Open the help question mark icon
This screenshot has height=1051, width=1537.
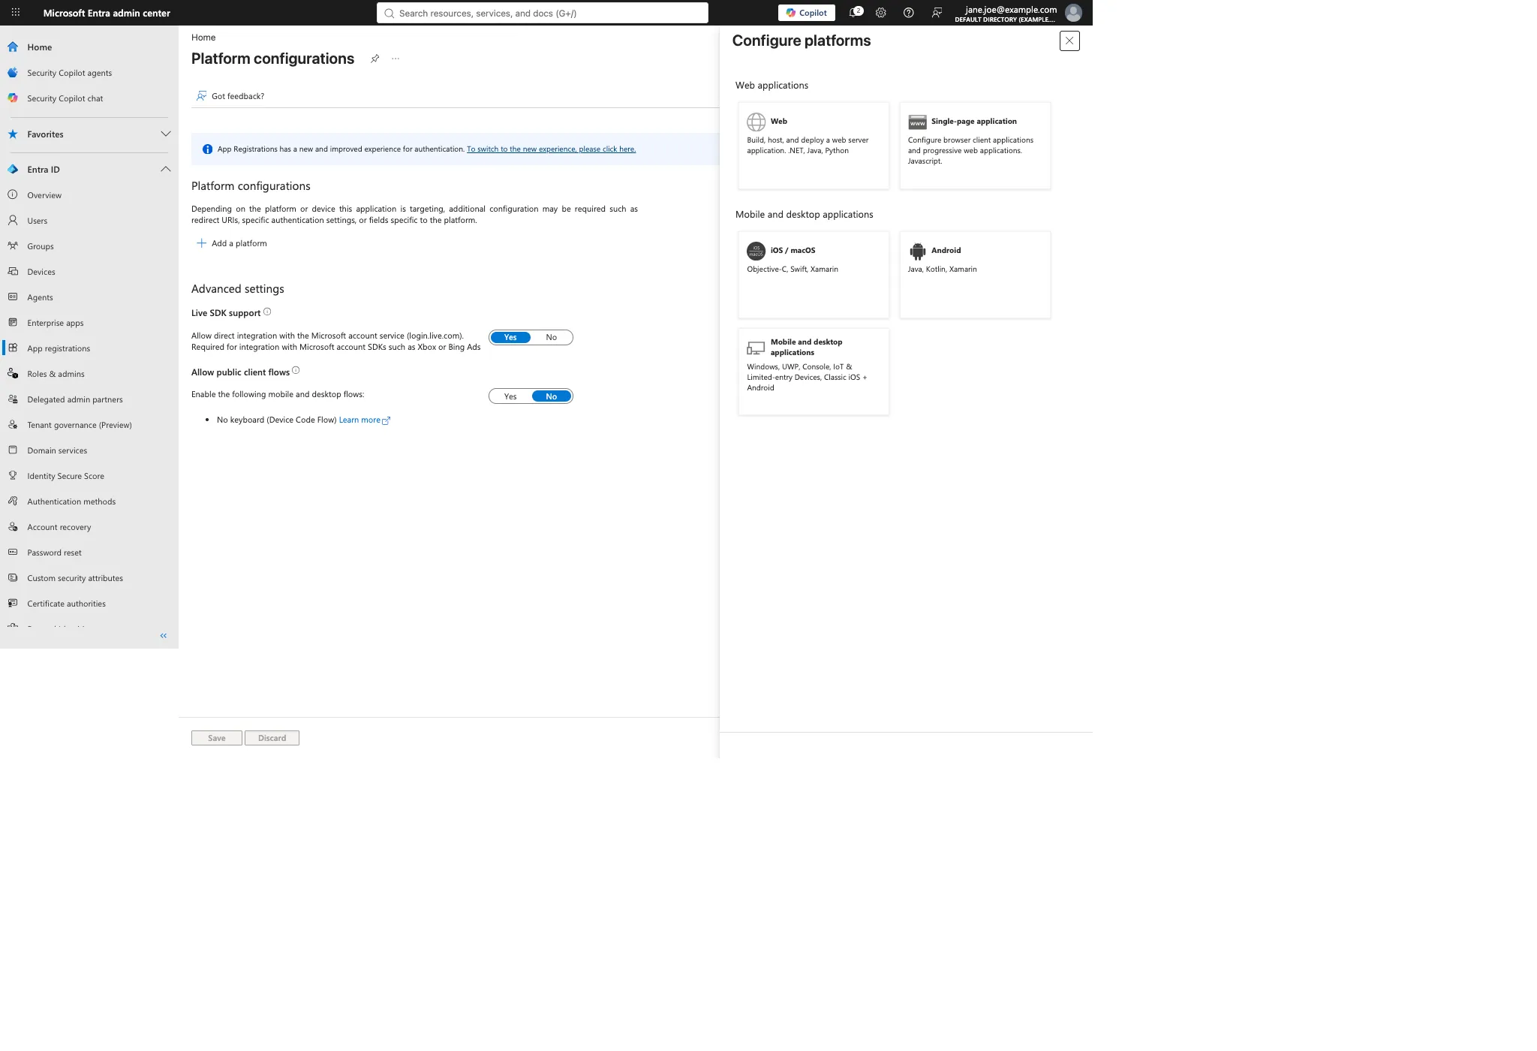pos(909,13)
